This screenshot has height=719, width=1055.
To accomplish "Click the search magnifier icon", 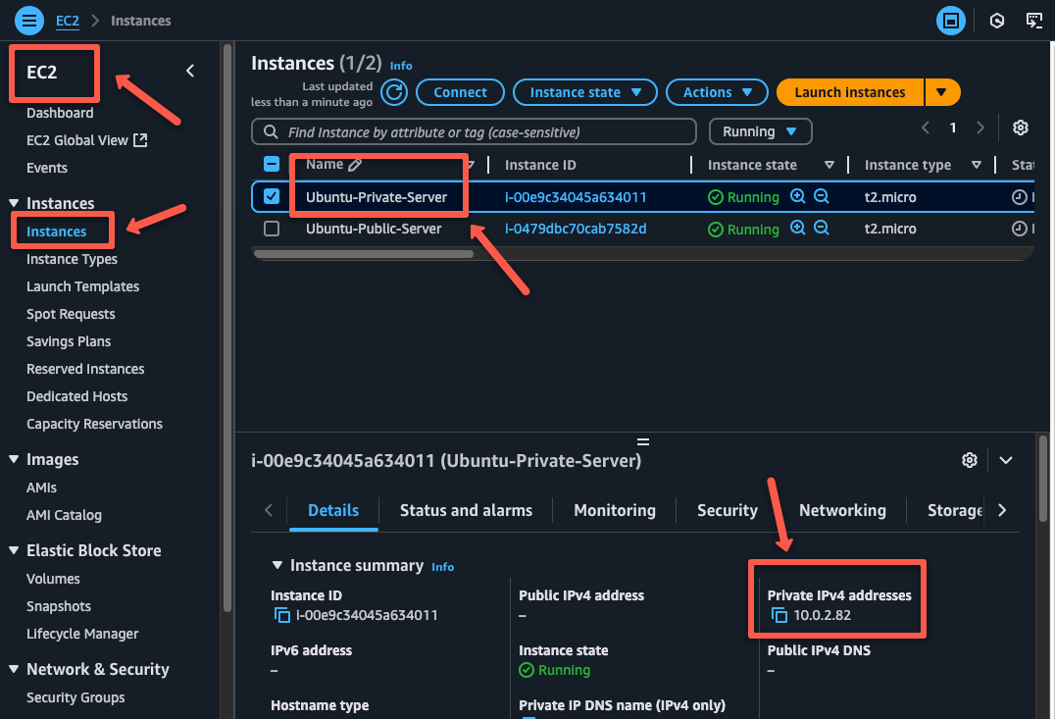I will point(271,132).
